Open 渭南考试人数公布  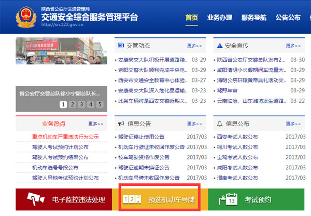pyautogui.click(x=237, y=178)
